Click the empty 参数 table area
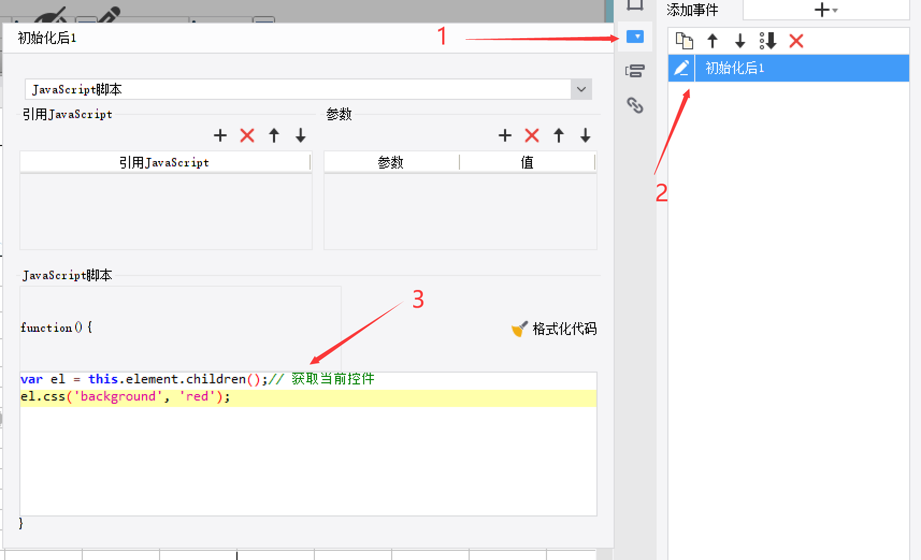 (460, 211)
